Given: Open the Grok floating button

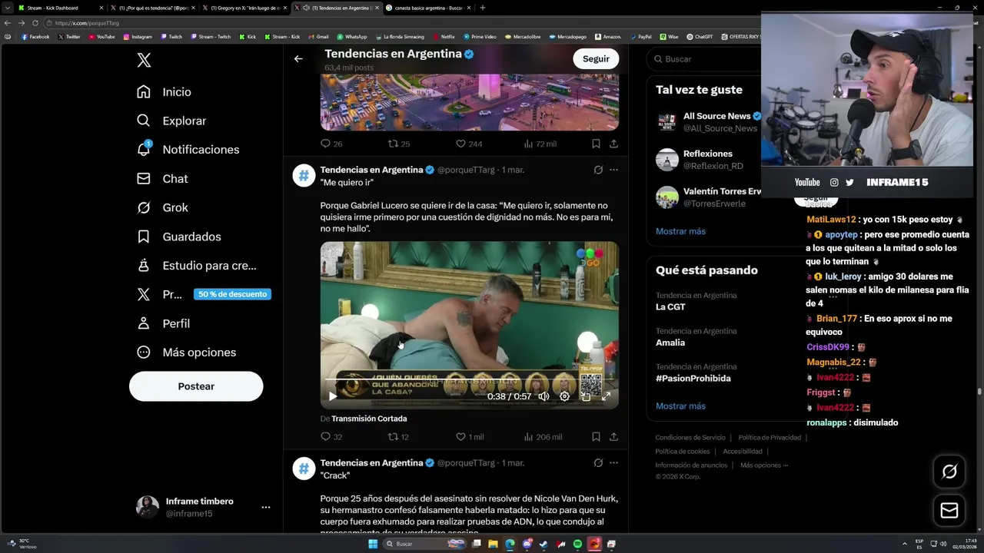Looking at the screenshot, I should pos(949,472).
